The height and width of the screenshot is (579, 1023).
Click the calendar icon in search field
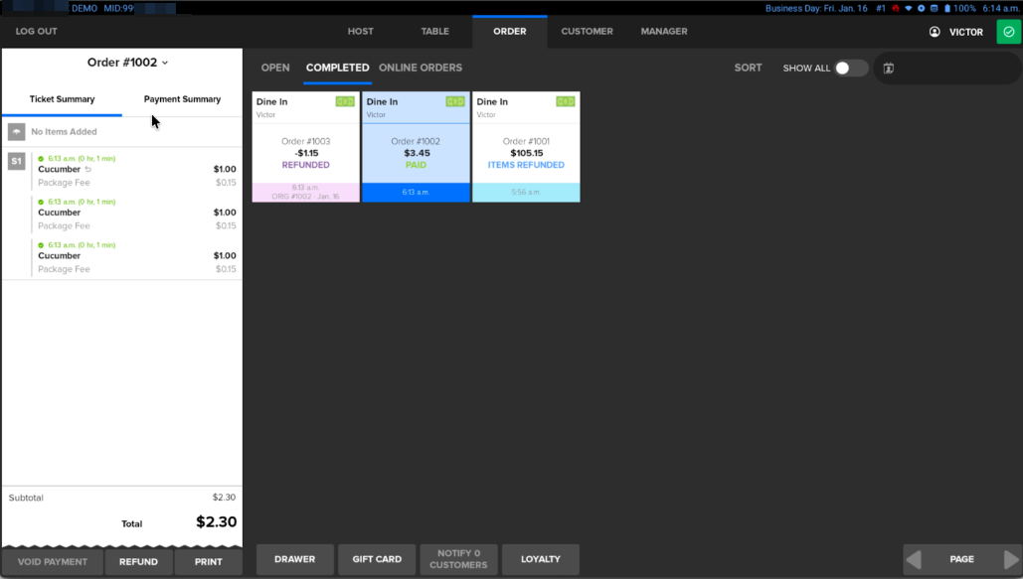click(x=889, y=69)
